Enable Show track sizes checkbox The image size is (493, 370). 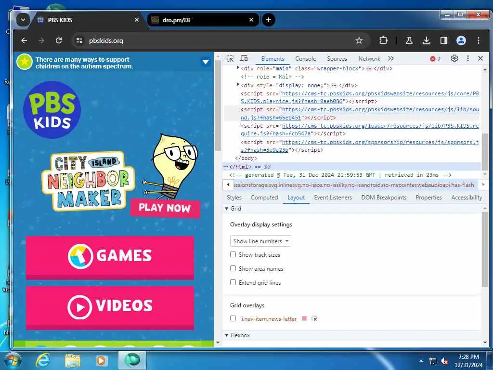coord(233,254)
